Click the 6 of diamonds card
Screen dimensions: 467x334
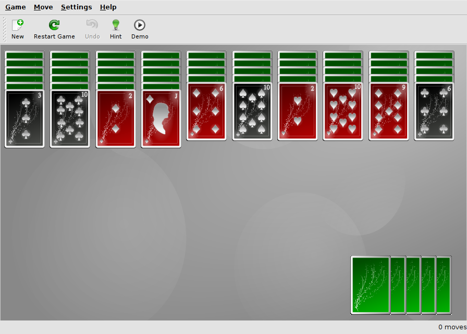(206, 111)
